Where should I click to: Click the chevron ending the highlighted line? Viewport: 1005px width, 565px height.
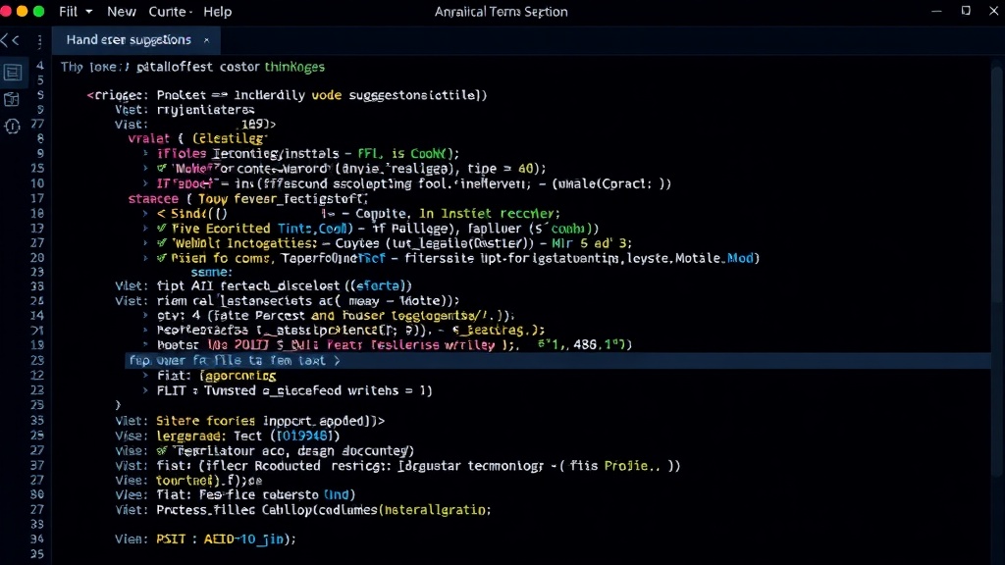click(x=338, y=361)
